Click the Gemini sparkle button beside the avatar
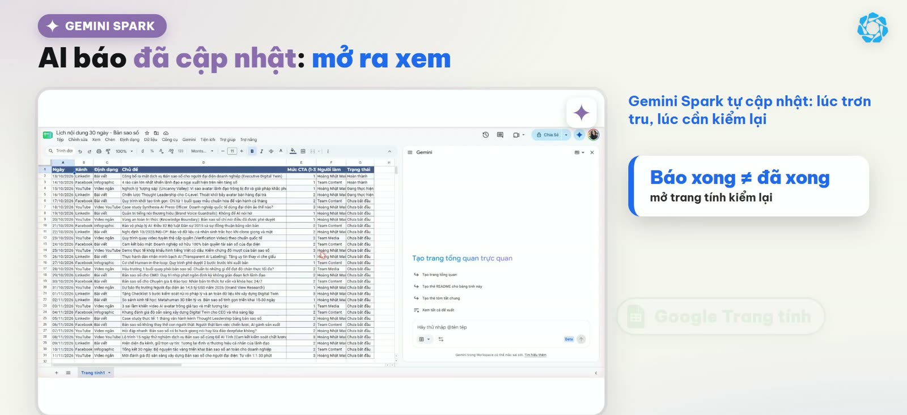 coord(579,135)
